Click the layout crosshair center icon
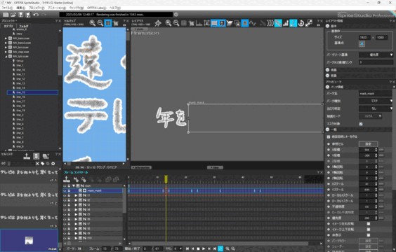The width and height of the screenshot is (396, 252). pos(158,23)
